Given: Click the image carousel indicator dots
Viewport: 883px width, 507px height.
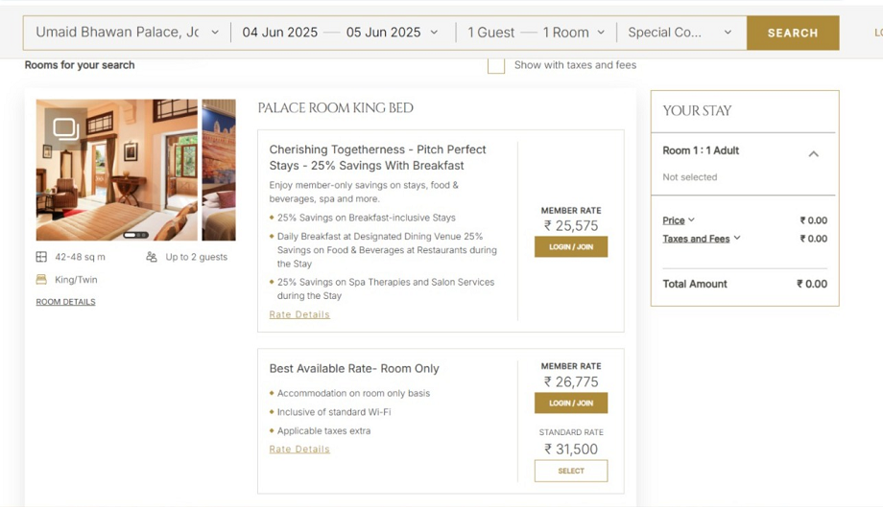Looking at the screenshot, I should pos(135,235).
